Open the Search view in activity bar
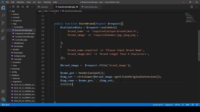The height and width of the screenshot is (112, 200). click(x=3, y=15)
